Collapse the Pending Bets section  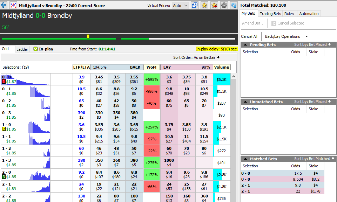coord(245,45)
